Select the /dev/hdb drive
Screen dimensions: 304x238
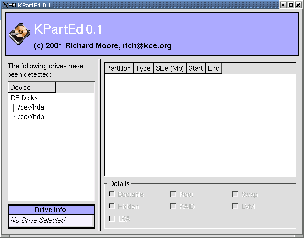click(x=31, y=117)
